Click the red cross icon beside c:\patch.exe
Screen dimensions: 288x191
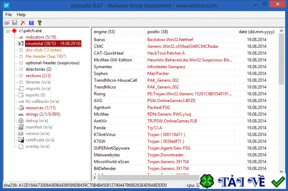pos(14,31)
